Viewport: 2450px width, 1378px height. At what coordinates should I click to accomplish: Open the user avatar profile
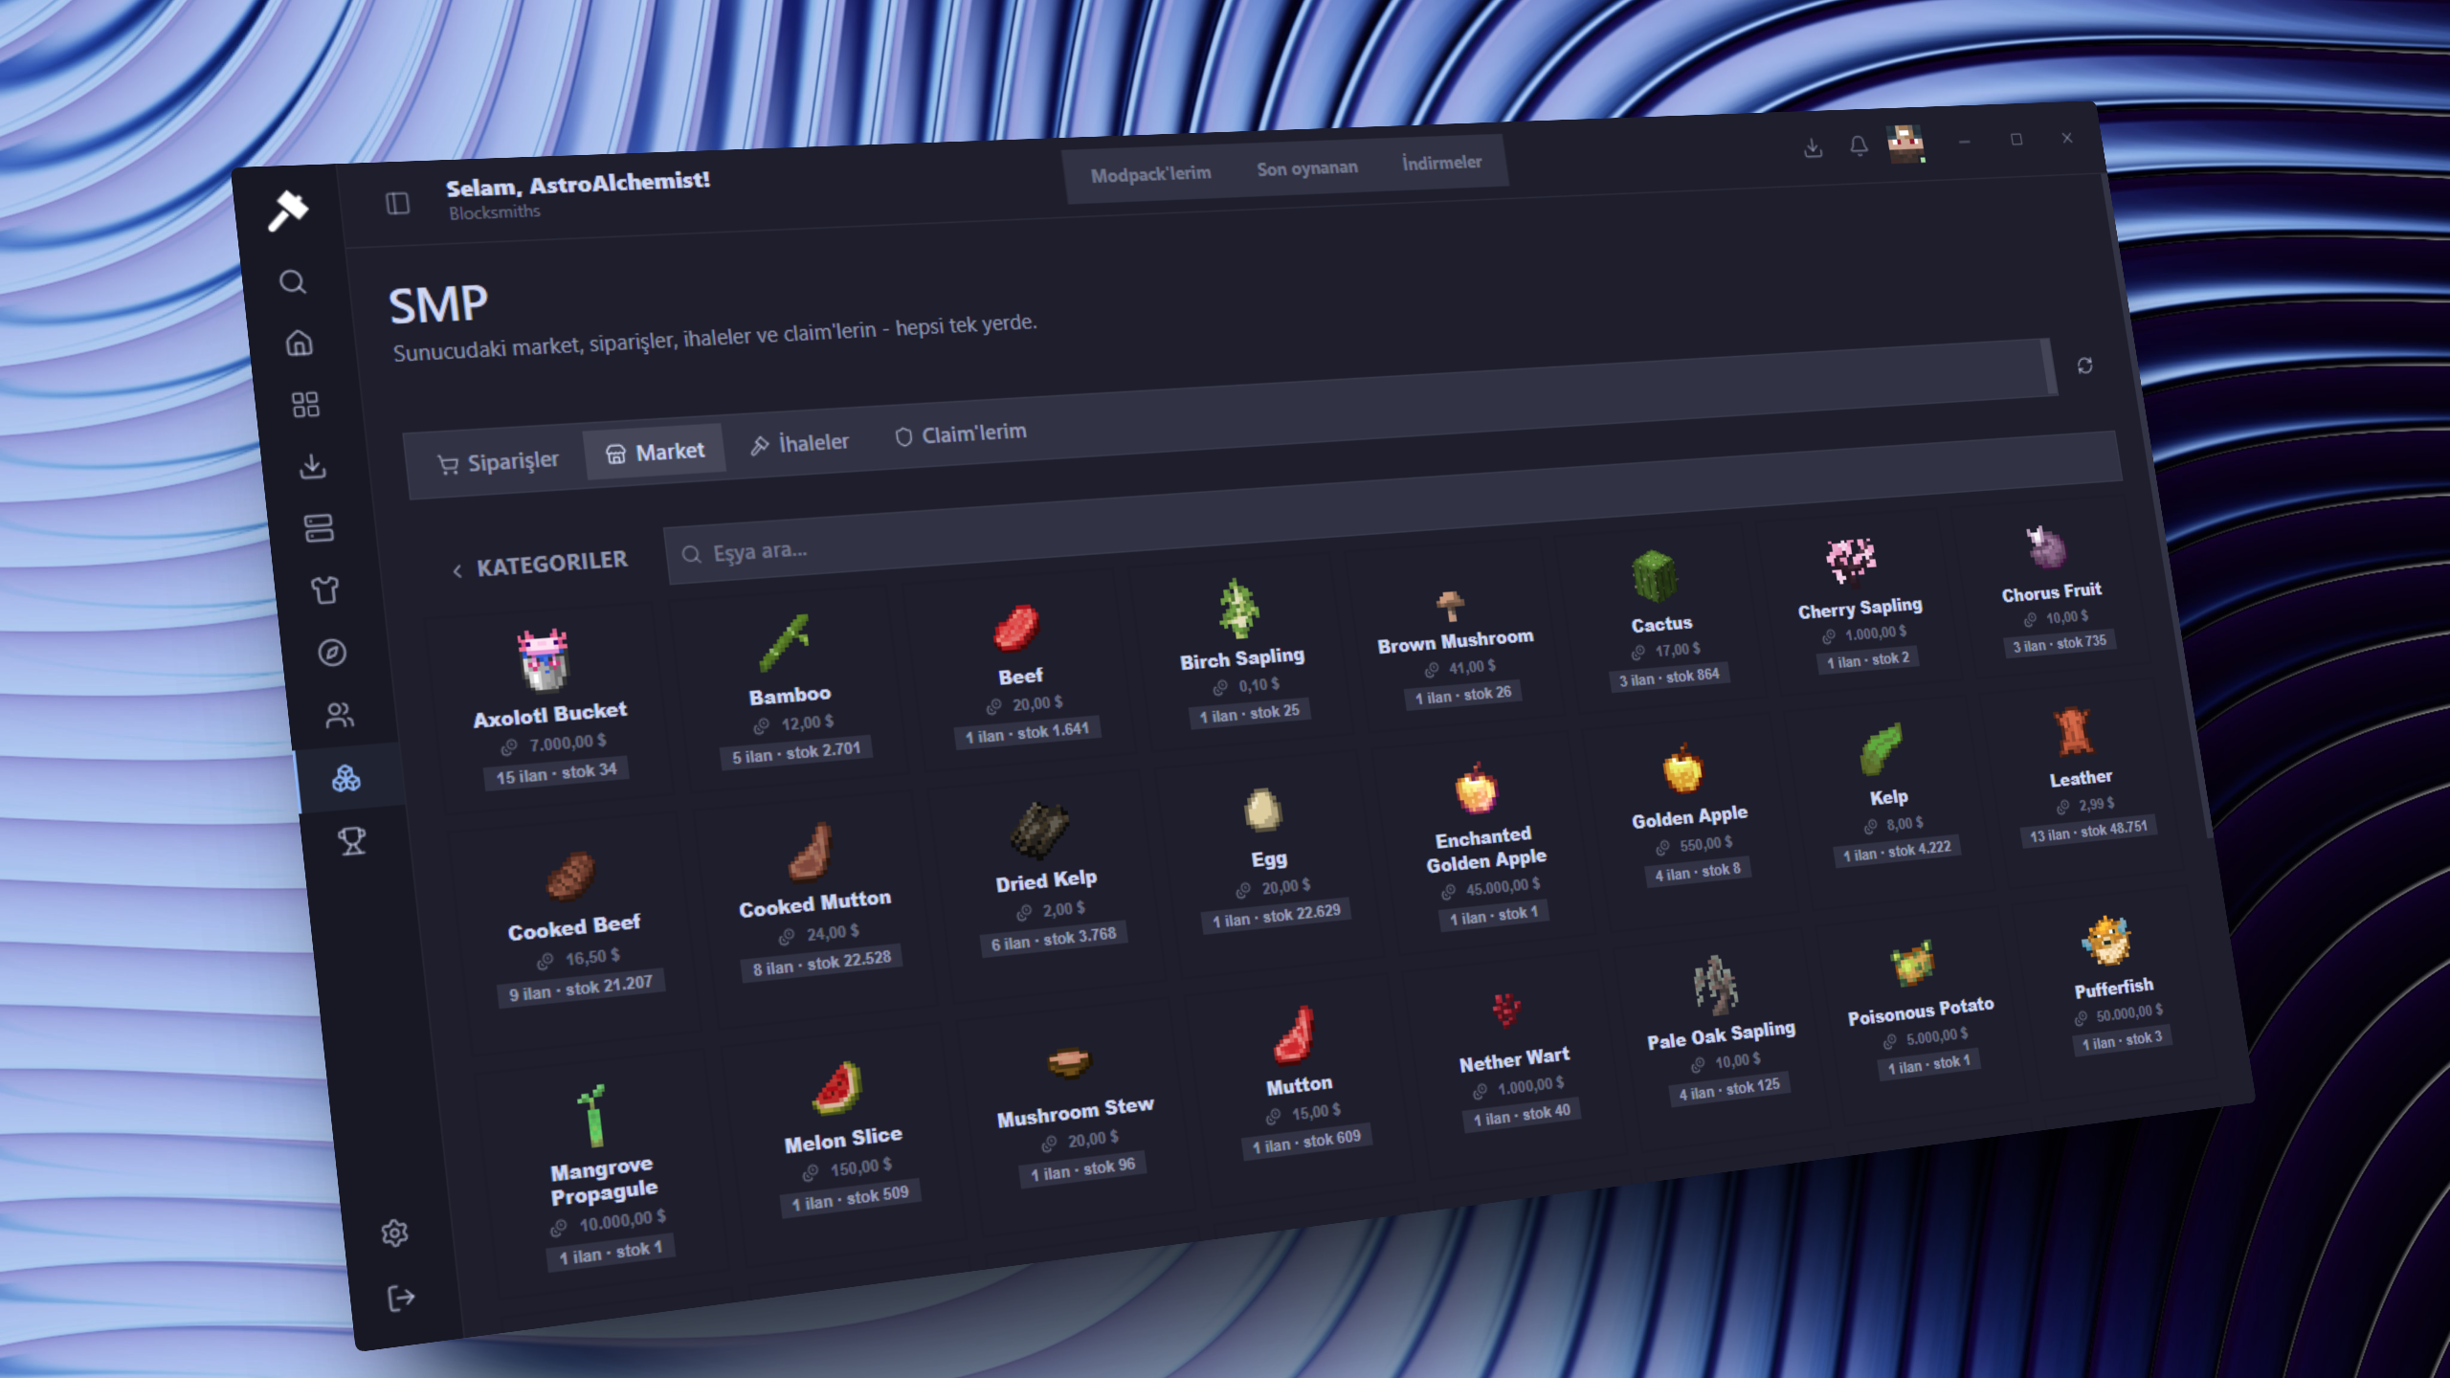tap(1904, 144)
